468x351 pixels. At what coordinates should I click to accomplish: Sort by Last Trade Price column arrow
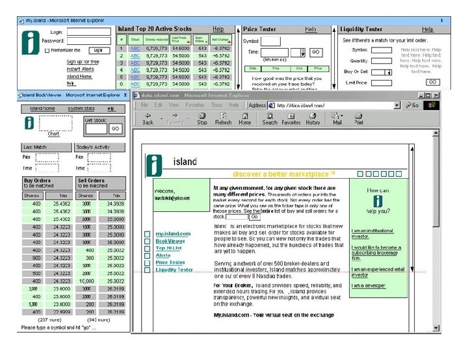pyautogui.click(x=188, y=42)
